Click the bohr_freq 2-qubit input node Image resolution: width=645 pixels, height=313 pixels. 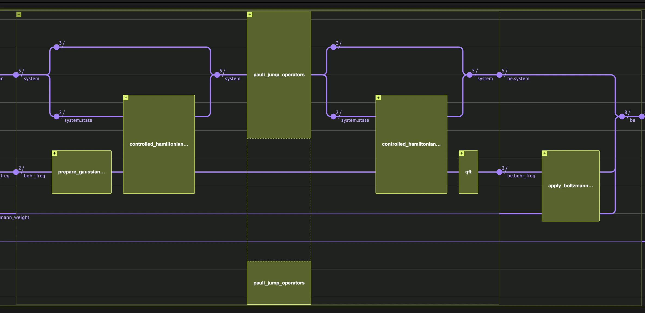pos(16,172)
